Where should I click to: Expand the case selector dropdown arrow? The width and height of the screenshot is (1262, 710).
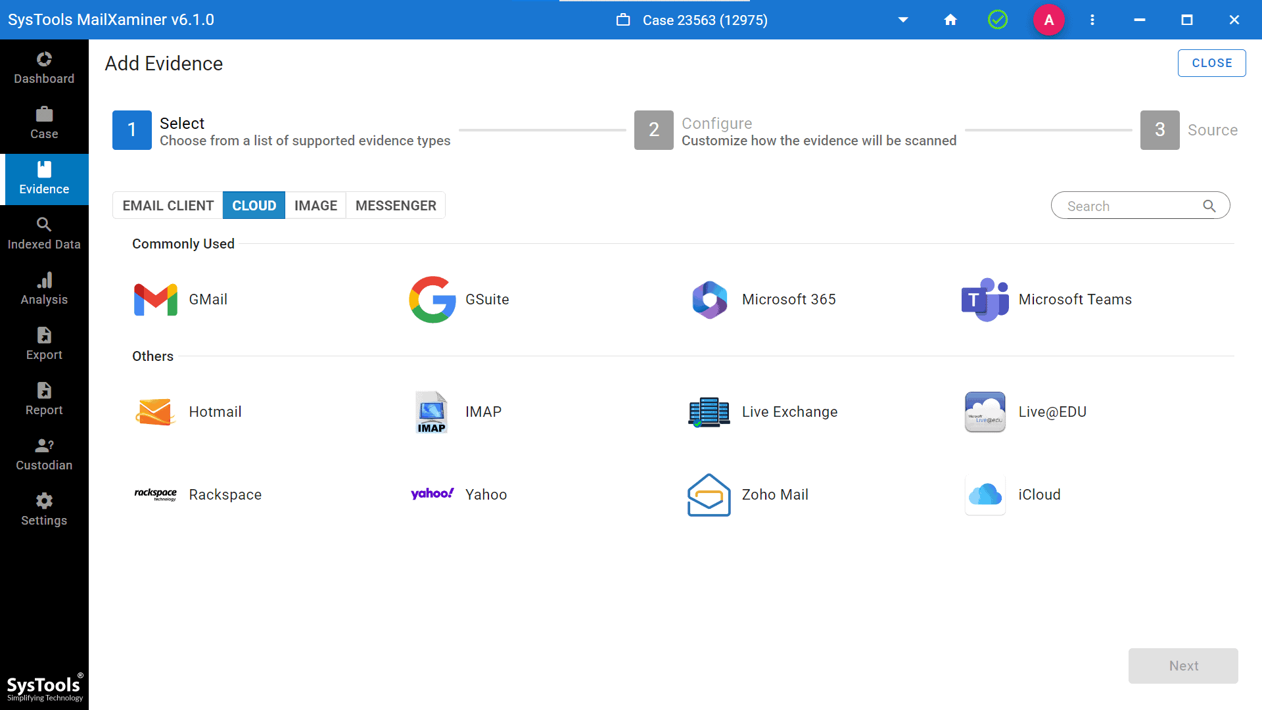(x=903, y=20)
